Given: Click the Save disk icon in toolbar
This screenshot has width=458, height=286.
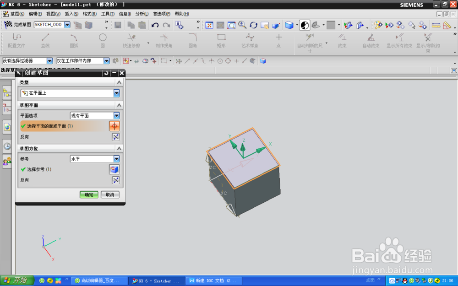Looking at the screenshot, I should (x=118, y=25).
